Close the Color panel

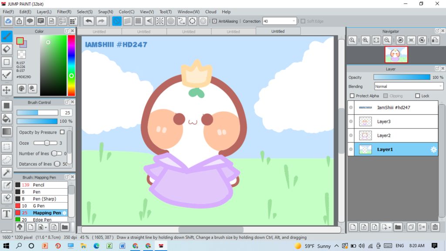point(73,31)
